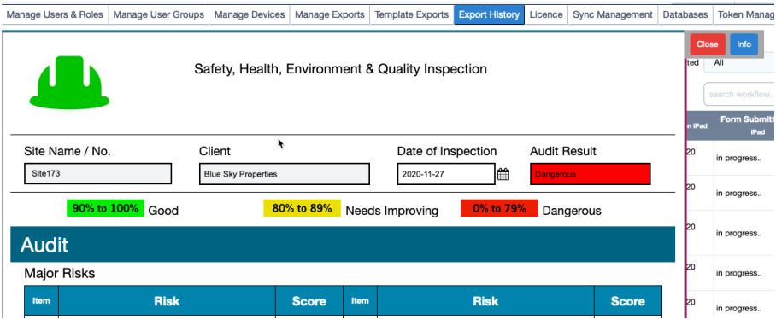Go to Manage Exports tab
Screen dimensions: 776x319
(x=330, y=14)
